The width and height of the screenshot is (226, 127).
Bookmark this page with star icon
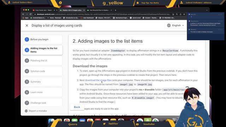click(184, 14)
